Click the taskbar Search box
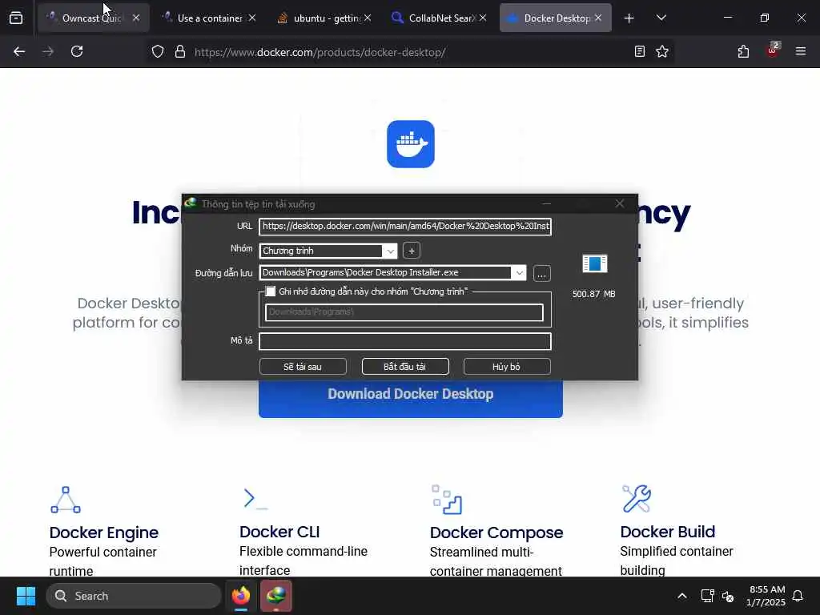 coord(134,596)
